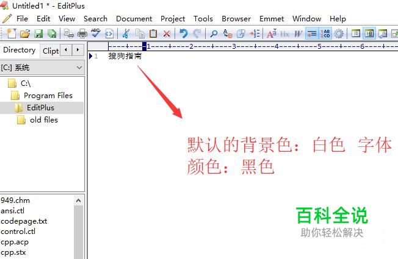Click the right tab scroll arrow
The height and width of the screenshot is (259, 398).
coord(78,50)
